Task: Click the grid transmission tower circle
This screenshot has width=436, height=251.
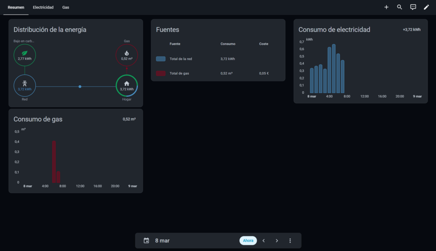Action: coord(25,86)
